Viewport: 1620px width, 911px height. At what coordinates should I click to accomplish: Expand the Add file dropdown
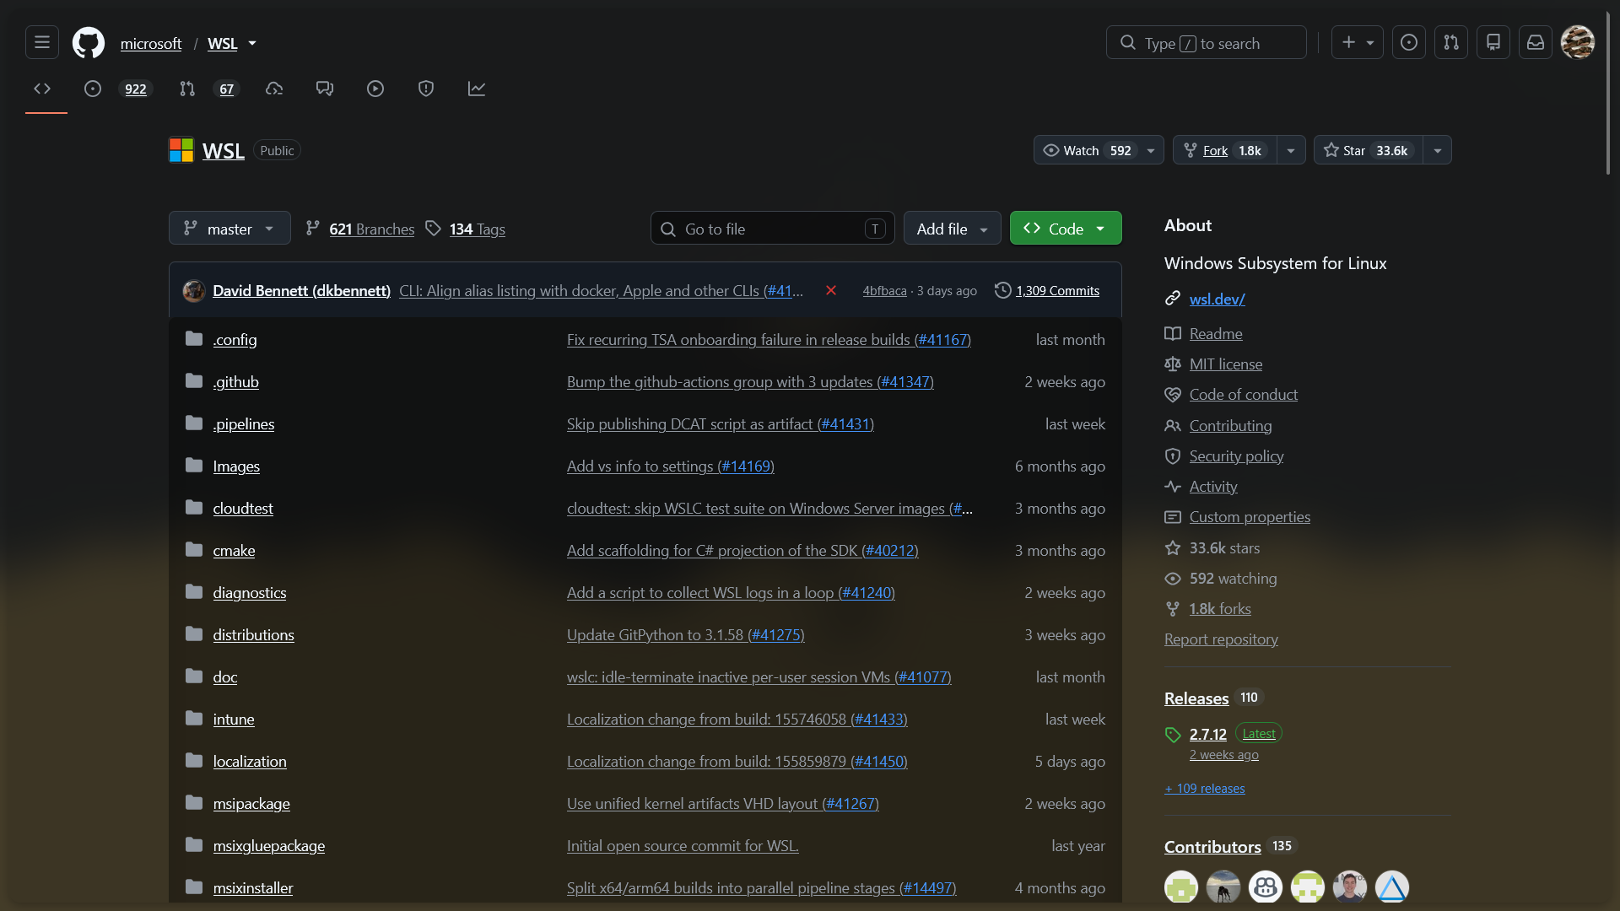(x=952, y=229)
